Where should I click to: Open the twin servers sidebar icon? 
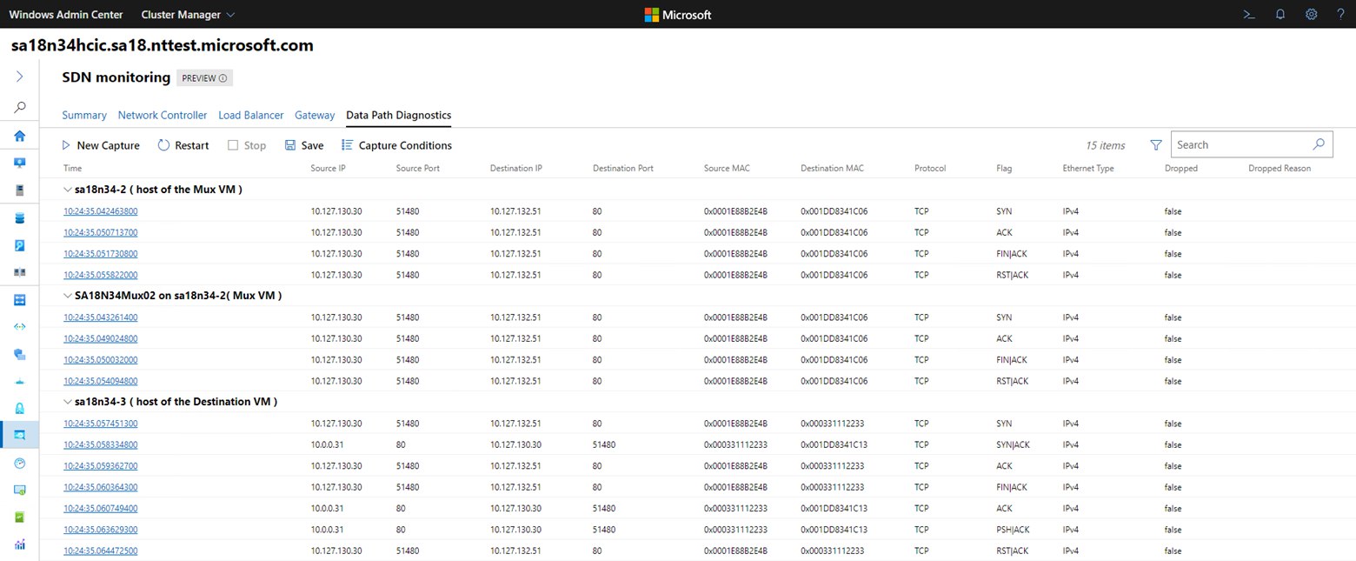(19, 272)
